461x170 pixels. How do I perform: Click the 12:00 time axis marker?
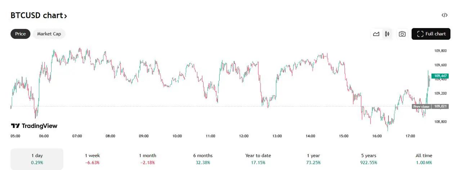244,136
